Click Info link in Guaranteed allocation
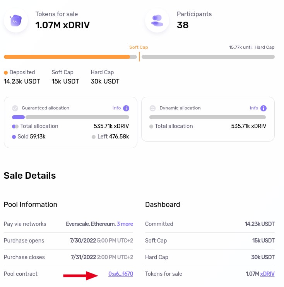The height and width of the screenshot is (287, 284). click(x=116, y=108)
